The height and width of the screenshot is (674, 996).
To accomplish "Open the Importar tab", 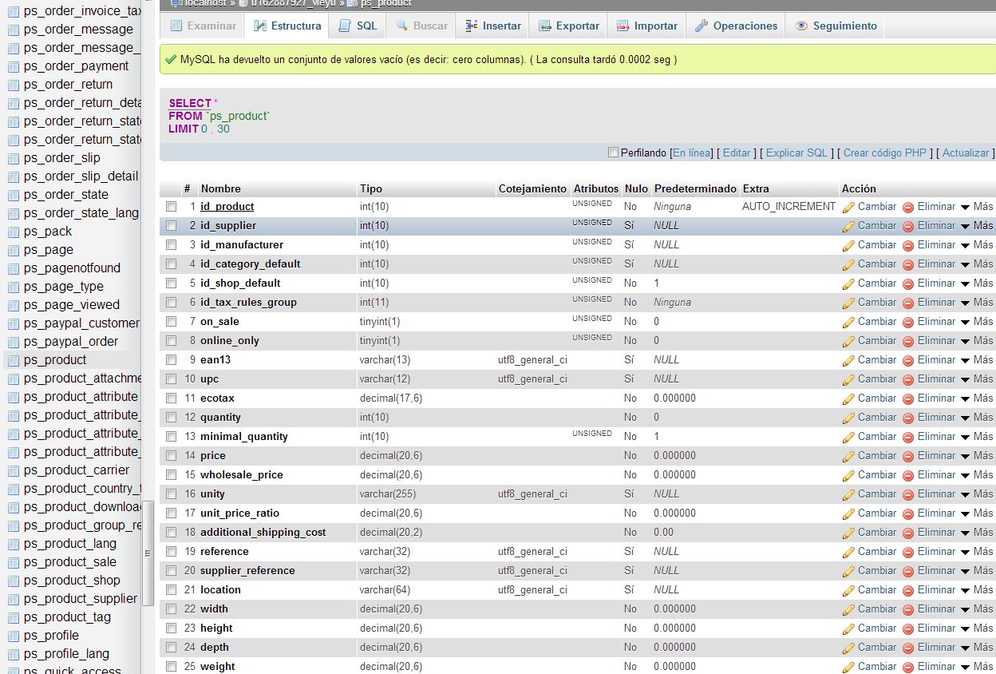I will [x=647, y=26].
